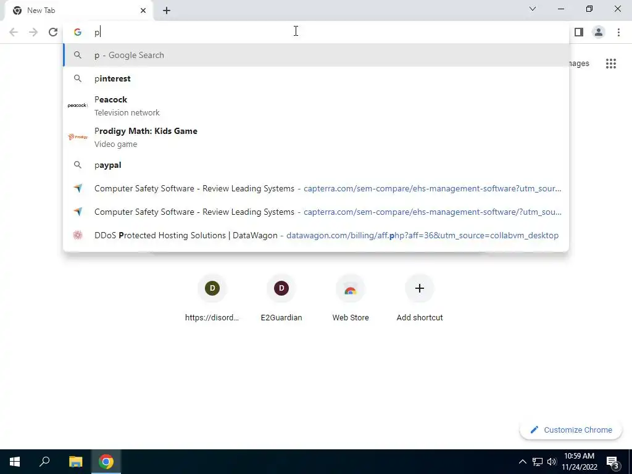The width and height of the screenshot is (632, 474).
Task: Open the Windows Start menu
Action: point(15,462)
